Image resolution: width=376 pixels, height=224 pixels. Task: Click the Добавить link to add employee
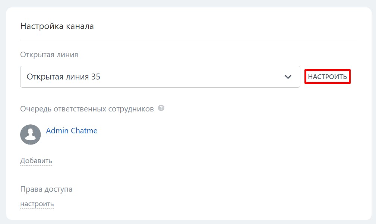[36, 161]
